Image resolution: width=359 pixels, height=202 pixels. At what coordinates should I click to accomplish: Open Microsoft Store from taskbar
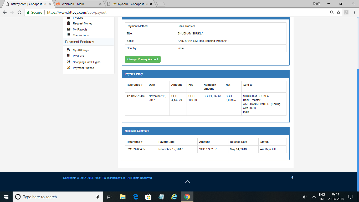(x=148, y=197)
